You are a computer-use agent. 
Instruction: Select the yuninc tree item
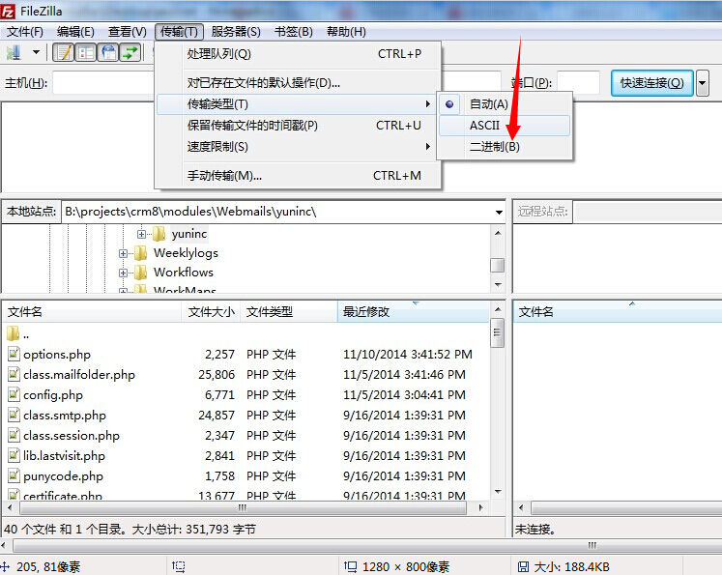[x=188, y=234]
